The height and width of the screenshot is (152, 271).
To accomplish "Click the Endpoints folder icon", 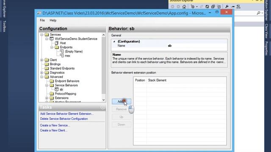I will (x=57, y=47).
